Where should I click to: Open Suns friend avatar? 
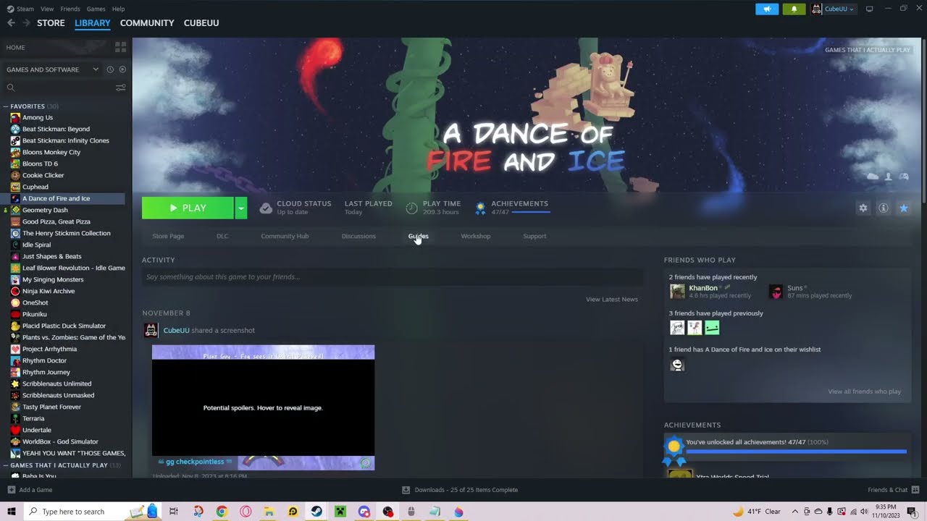click(x=776, y=292)
